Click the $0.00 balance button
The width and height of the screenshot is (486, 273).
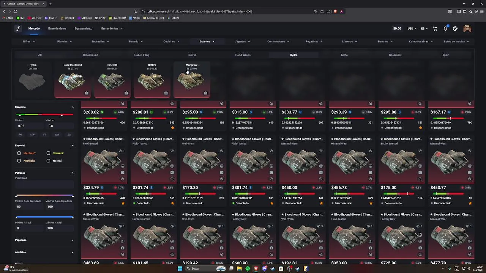click(x=397, y=28)
